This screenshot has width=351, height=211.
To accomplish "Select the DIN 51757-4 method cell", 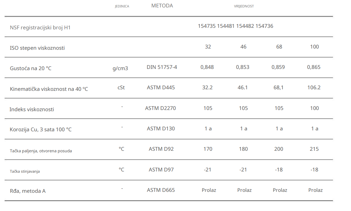I will pyautogui.click(x=162, y=67).
